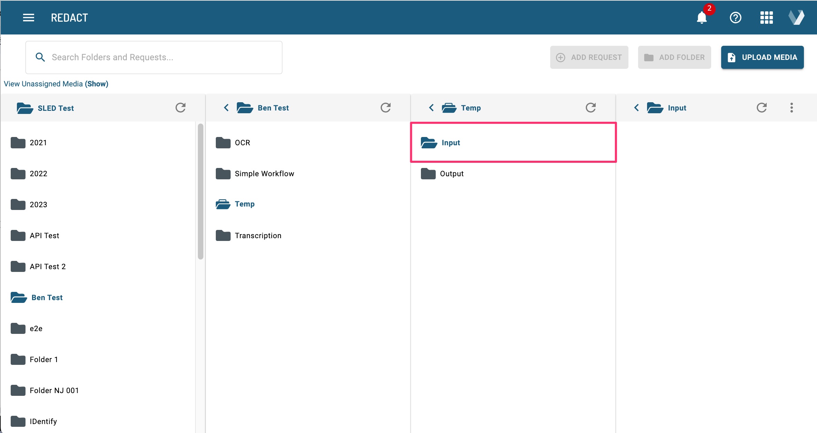Open the Simple Workflow folder
Viewport: 817px width, 433px height.
(x=264, y=173)
